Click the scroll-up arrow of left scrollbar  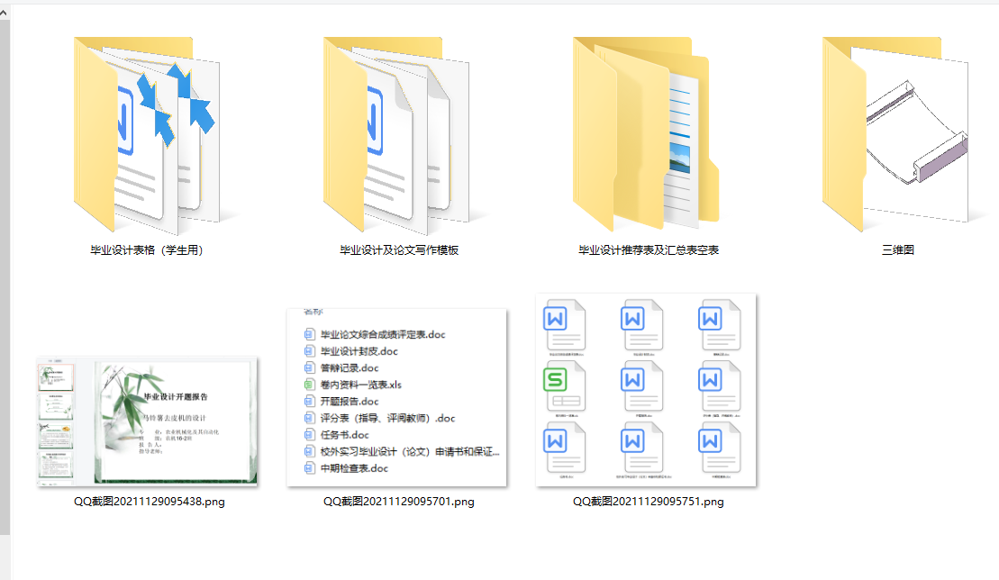5,12
